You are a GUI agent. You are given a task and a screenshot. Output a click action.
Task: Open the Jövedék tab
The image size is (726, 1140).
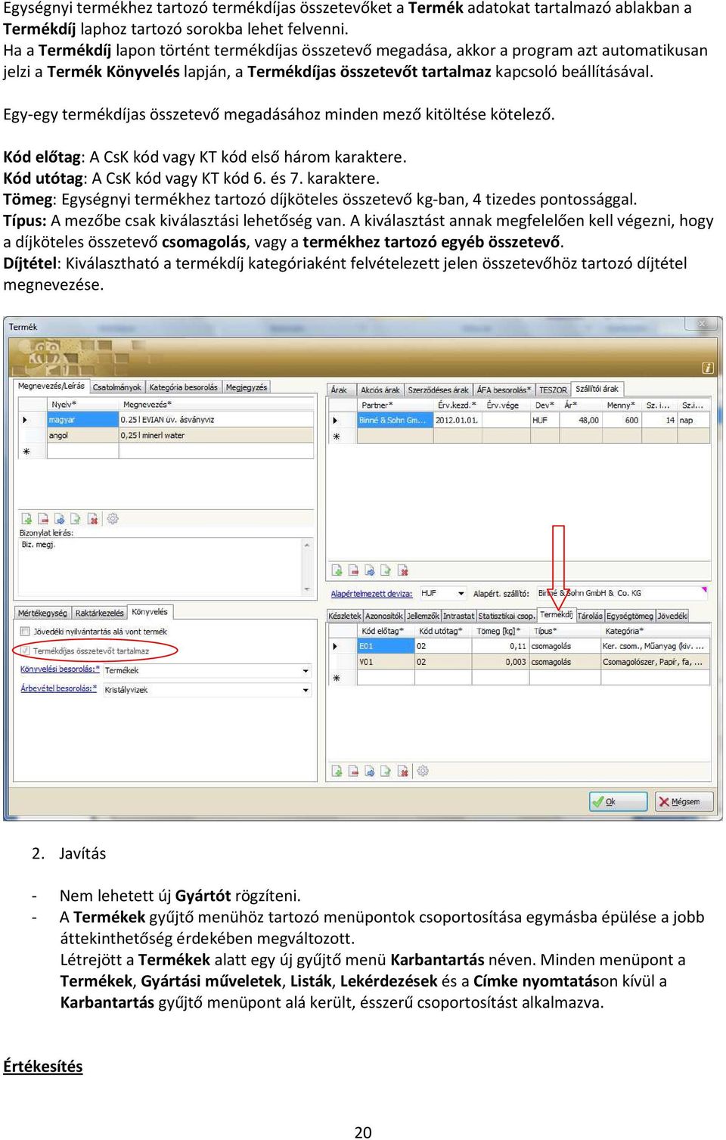click(x=672, y=617)
